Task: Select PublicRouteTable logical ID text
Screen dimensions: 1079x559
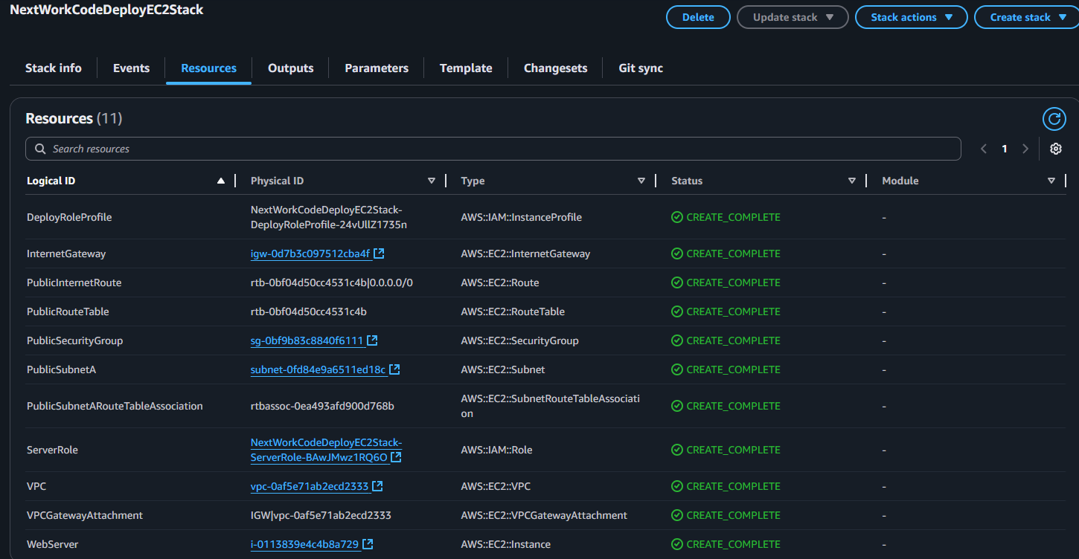Action: 68,311
